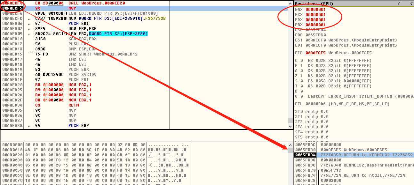Viewport: 414px width, 185px height.
Task: Select the LastErr ERROR_INSUFFICIENT_BUFFER line
Action: click(354, 96)
